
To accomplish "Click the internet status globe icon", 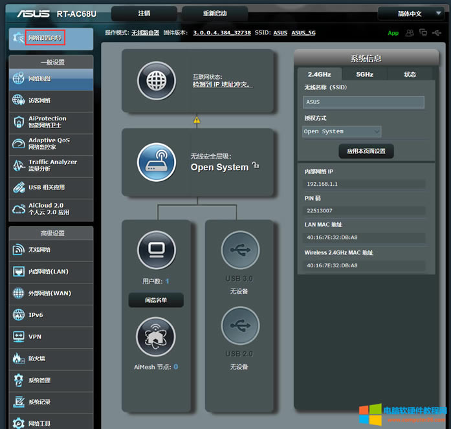I will click(x=157, y=81).
